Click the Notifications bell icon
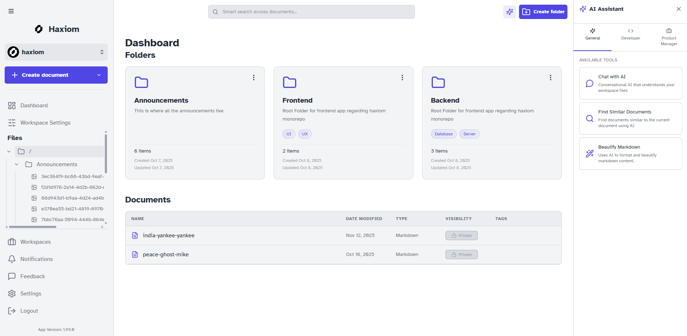Screen dimensions: 687x336 pyautogui.click(x=12, y=259)
